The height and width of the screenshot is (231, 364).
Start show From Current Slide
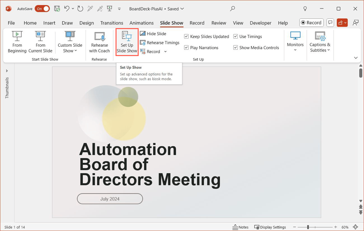point(40,42)
